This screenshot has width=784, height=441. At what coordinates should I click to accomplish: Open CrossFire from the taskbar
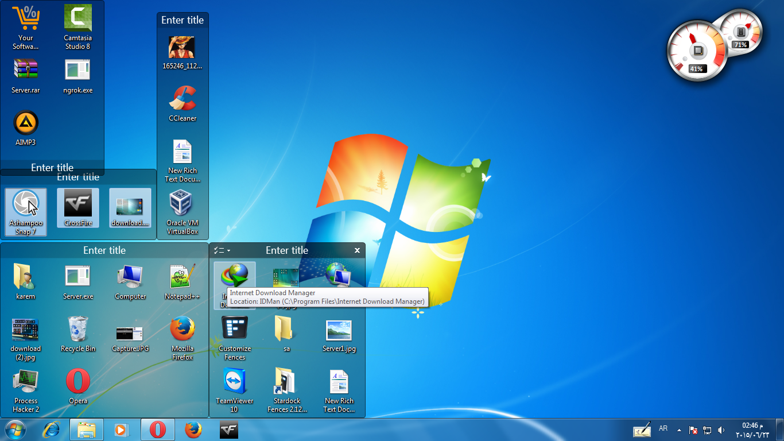[229, 430]
